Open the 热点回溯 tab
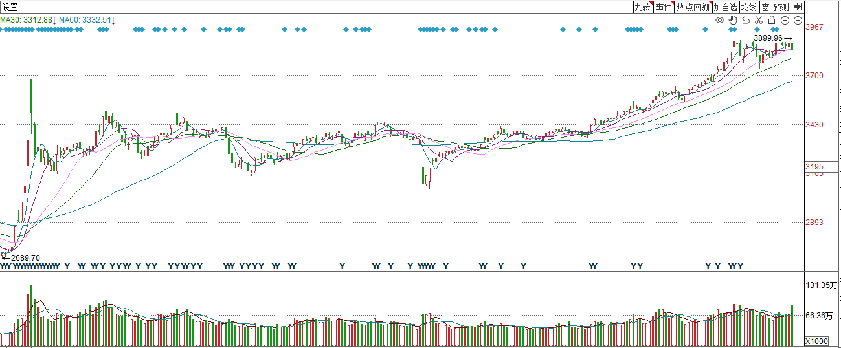Image resolution: width=841 pixels, height=348 pixels. pyautogui.click(x=693, y=7)
